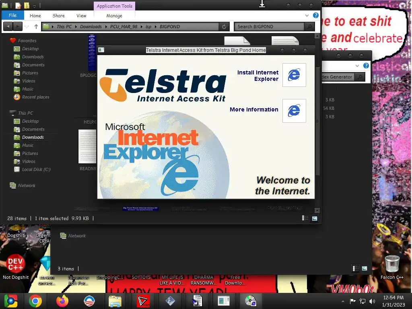Screen dimensions: 412x309
Task: Select Videos under Favorites
Action: pos(29,81)
